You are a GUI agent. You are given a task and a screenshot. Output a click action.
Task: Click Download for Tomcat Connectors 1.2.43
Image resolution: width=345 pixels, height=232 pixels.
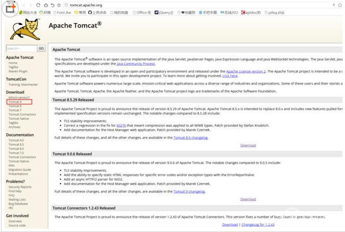click(230, 225)
